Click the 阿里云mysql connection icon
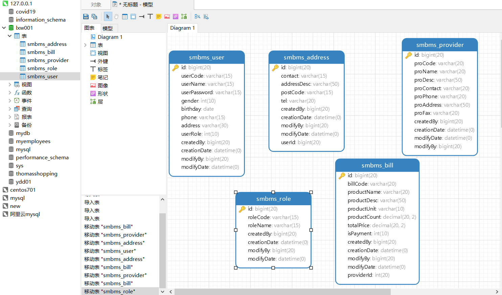This screenshot has height=295, width=502. point(5,214)
